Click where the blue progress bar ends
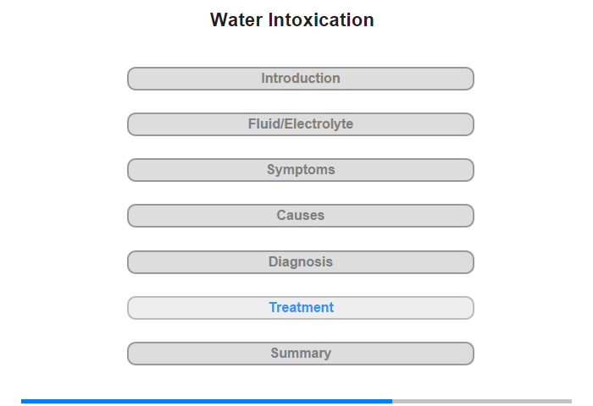Viewport: 593px width, 406px height. 391,401
